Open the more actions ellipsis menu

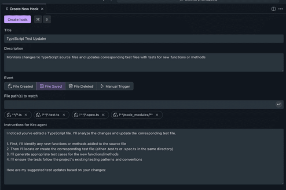pos(281,9)
